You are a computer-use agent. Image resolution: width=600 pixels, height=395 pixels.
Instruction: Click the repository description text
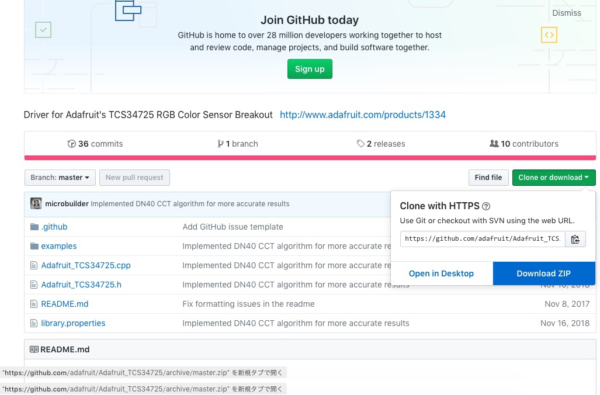[148, 115]
